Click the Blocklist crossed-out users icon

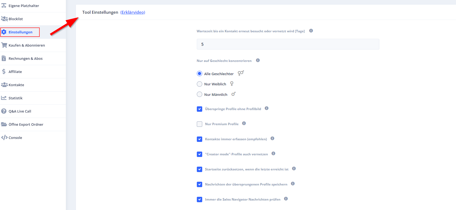pyautogui.click(x=4, y=19)
